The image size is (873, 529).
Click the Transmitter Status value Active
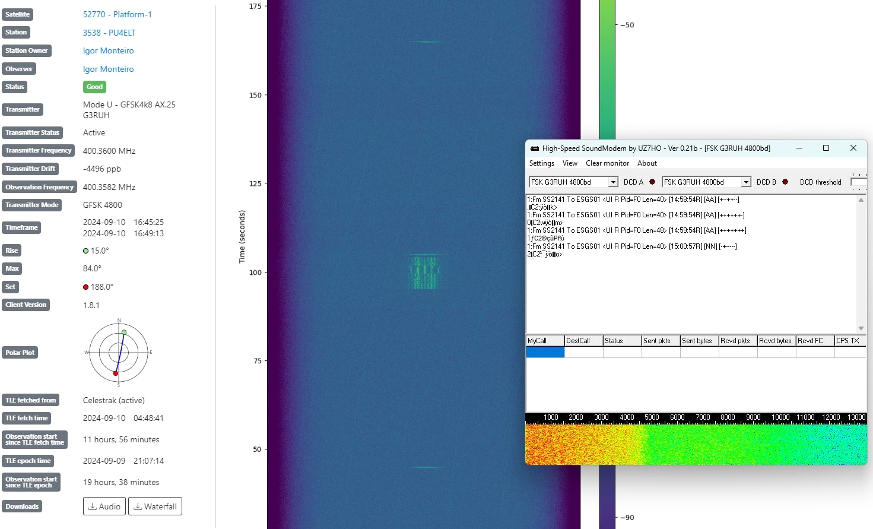tap(94, 132)
